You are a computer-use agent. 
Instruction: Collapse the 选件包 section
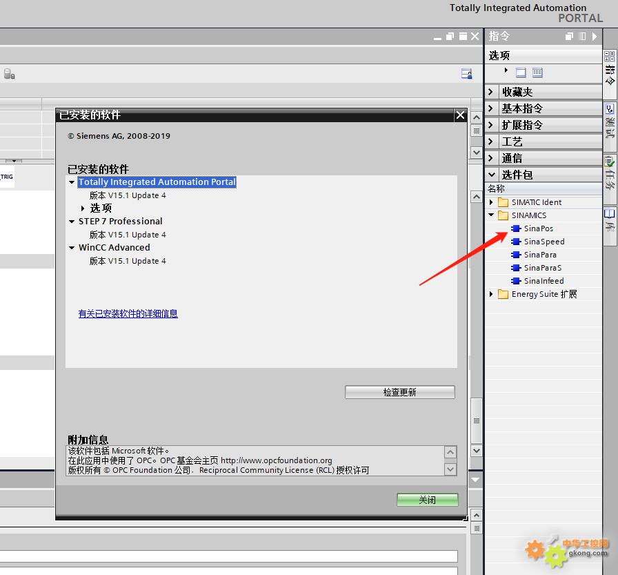pos(492,175)
